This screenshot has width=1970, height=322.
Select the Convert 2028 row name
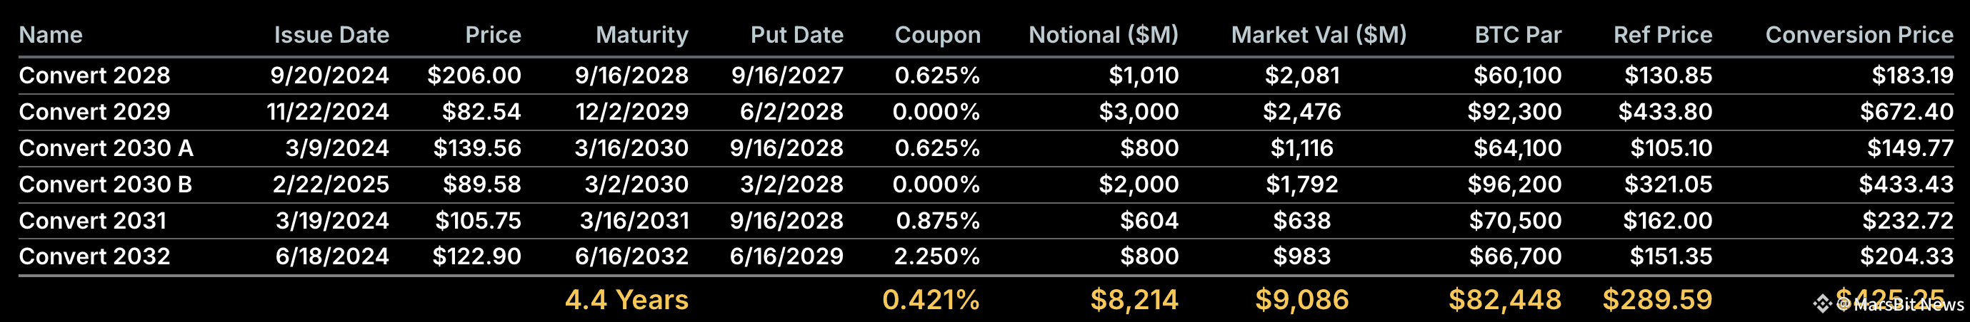(x=94, y=76)
